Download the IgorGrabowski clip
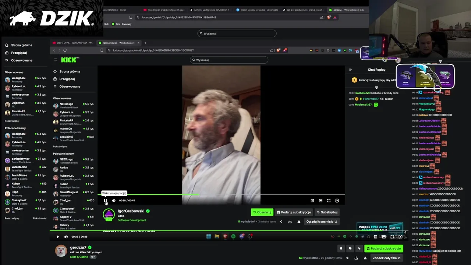Screen dimensions: 471x265 coord(290,222)
